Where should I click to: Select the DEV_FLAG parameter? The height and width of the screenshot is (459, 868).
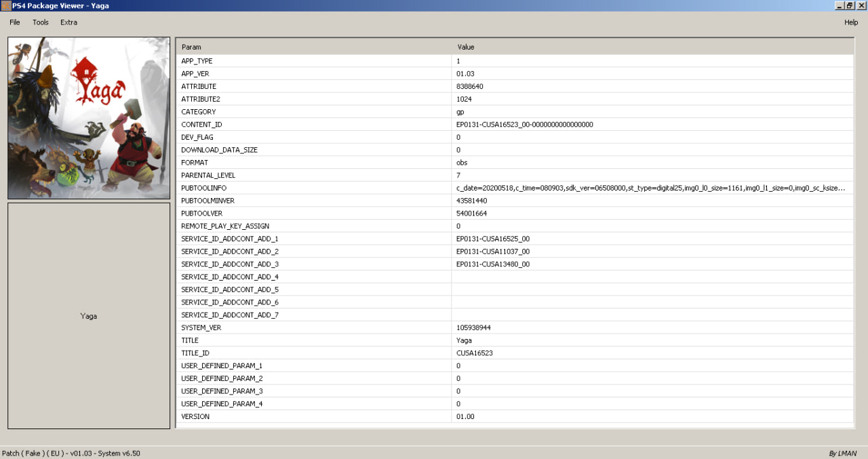click(197, 138)
